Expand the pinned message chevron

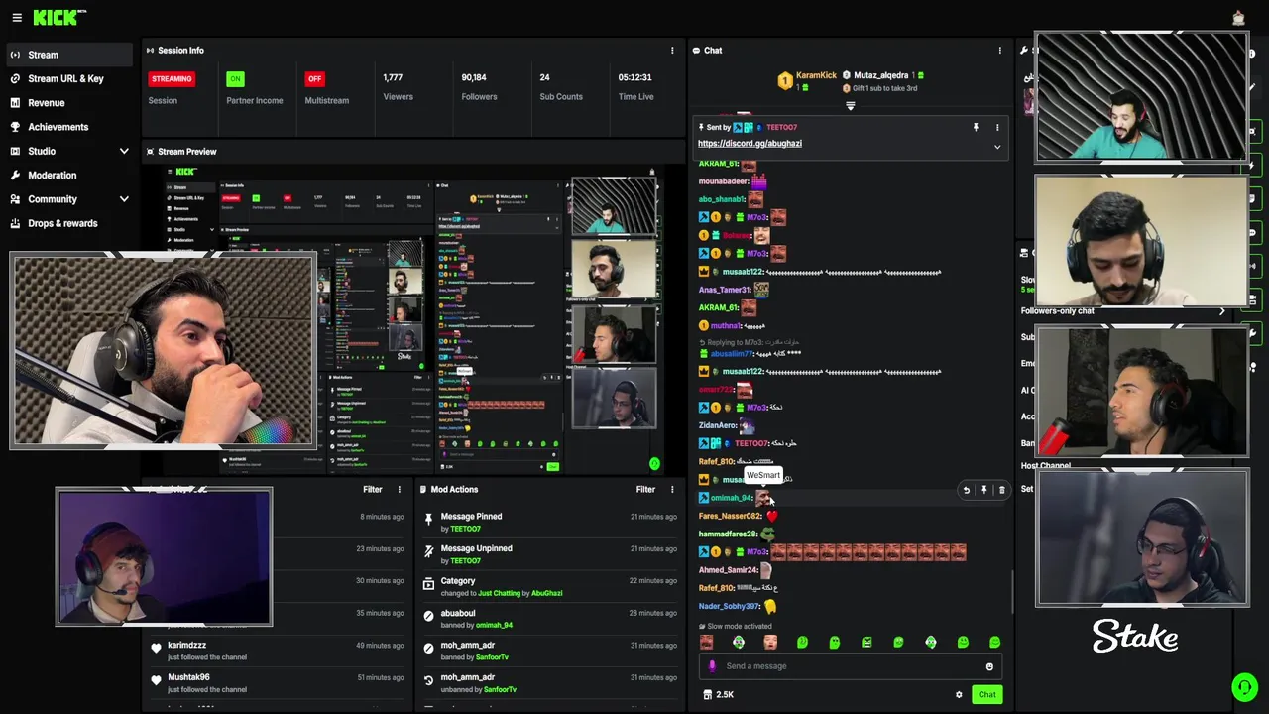997,147
